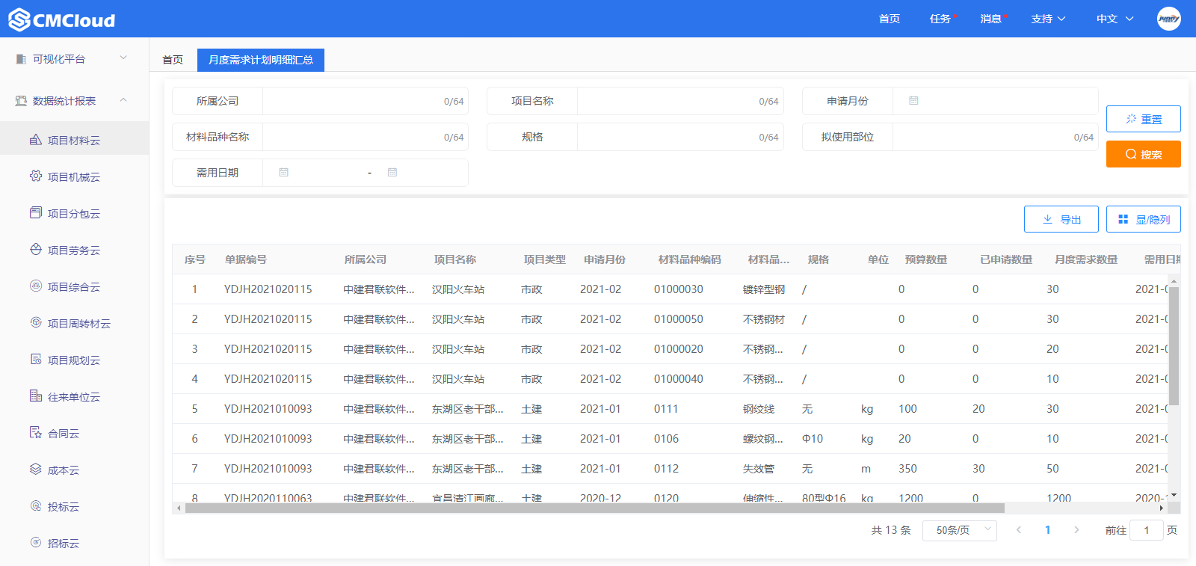Click vertical table scrollbar
This screenshot has width=1196, height=566.
click(x=1174, y=346)
